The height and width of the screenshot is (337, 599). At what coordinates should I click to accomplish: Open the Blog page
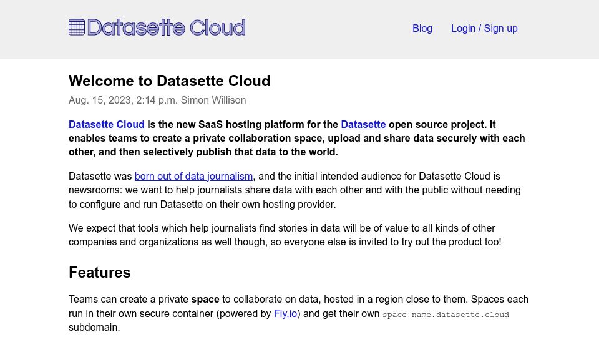422,28
